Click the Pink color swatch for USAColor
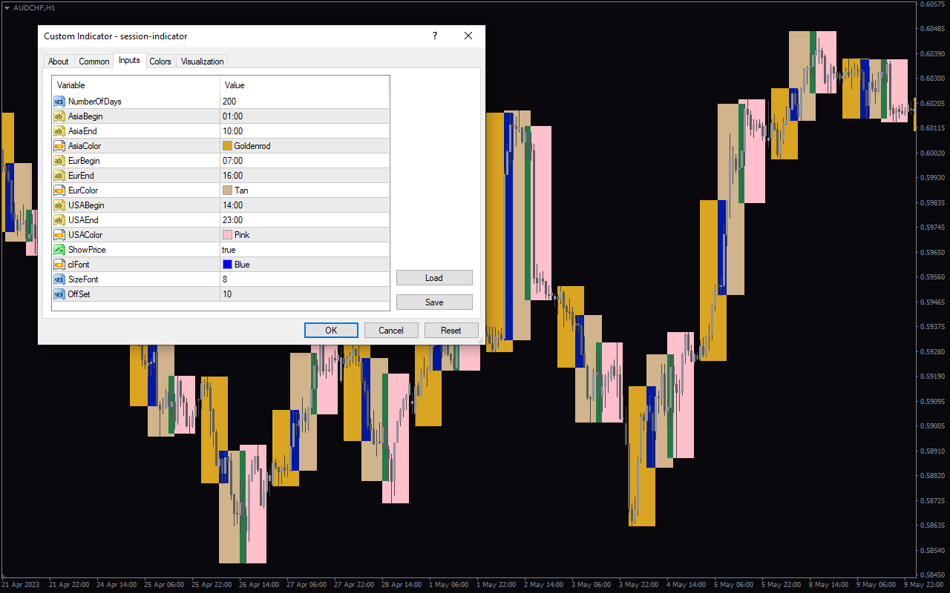This screenshot has width=950, height=593. pyautogui.click(x=227, y=235)
